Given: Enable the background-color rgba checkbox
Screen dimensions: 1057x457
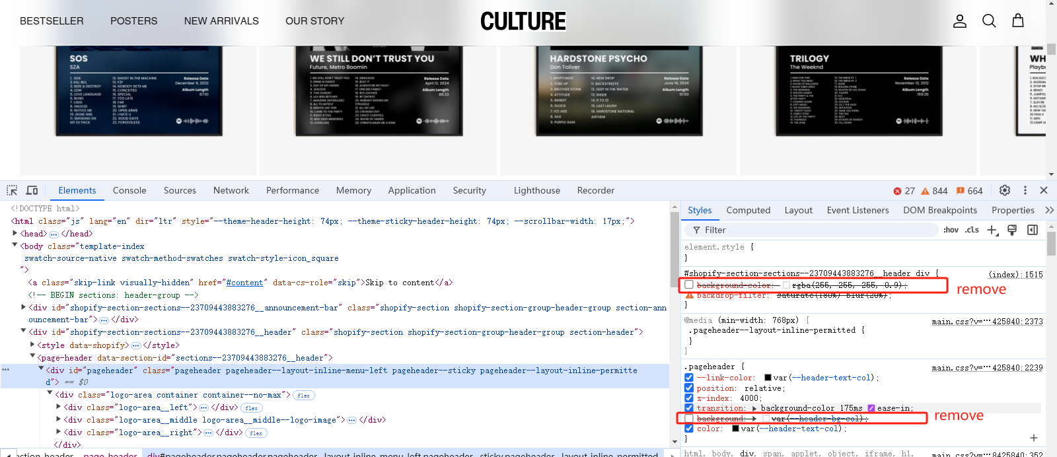Looking at the screenshot, I should (689, 285).
